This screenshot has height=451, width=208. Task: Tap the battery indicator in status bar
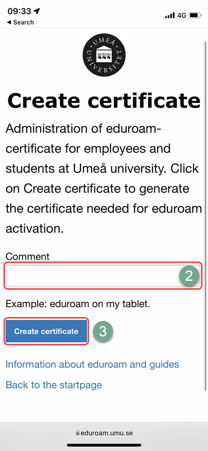[x=196, y=15]
